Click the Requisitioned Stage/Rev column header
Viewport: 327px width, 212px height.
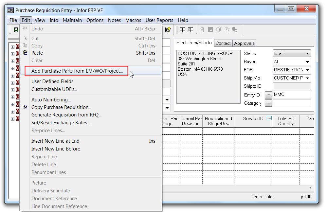218,121
